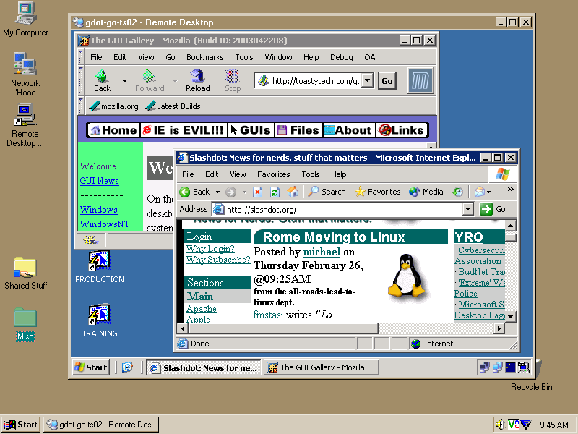
Task: Open the IE Media pane
Action: (426, 192)
